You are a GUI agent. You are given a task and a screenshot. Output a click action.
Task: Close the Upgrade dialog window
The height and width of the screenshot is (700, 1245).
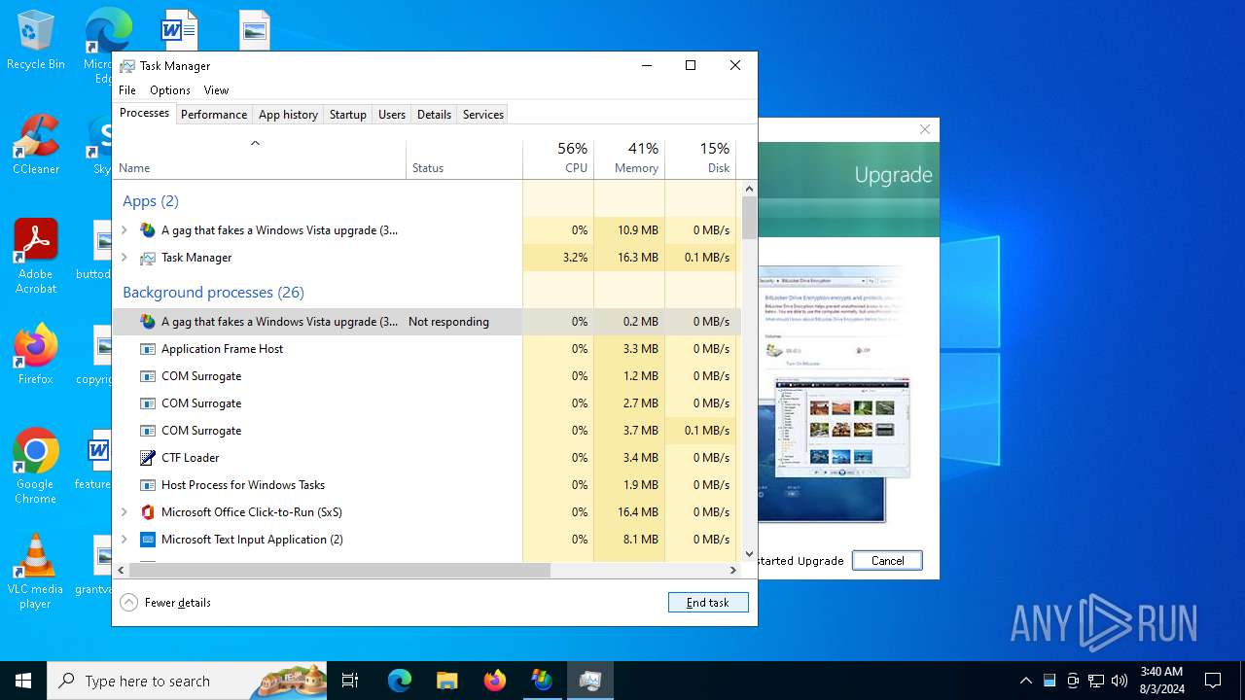(925, 129)
